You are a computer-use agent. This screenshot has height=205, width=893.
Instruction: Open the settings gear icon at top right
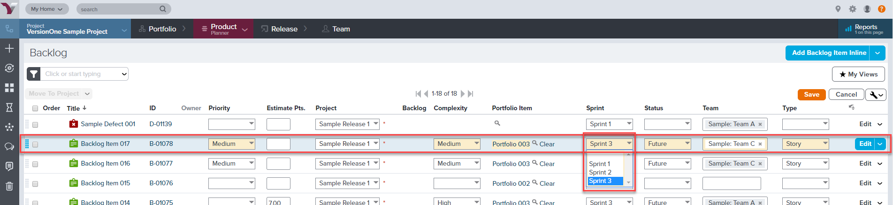[853, 9]
